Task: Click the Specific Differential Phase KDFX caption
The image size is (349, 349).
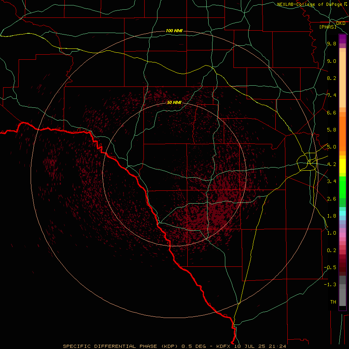Action: click(174, 346)
